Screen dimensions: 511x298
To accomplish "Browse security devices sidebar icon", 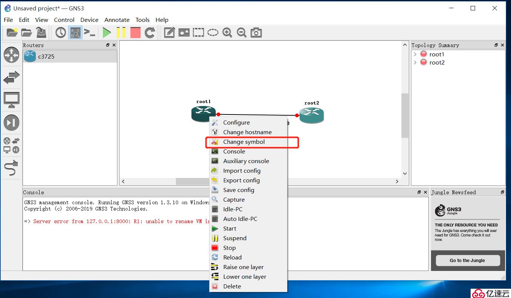I will (x=11, y=123).
